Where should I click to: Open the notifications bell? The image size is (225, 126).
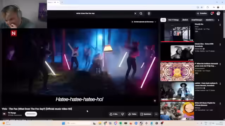[x=212, y=13]
